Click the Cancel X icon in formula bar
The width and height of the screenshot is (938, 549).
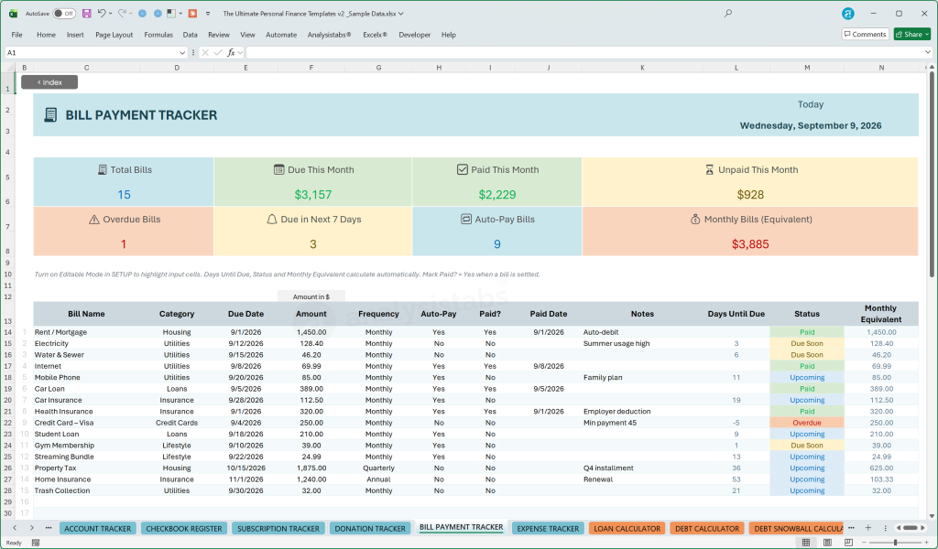[x=205, y=52]
